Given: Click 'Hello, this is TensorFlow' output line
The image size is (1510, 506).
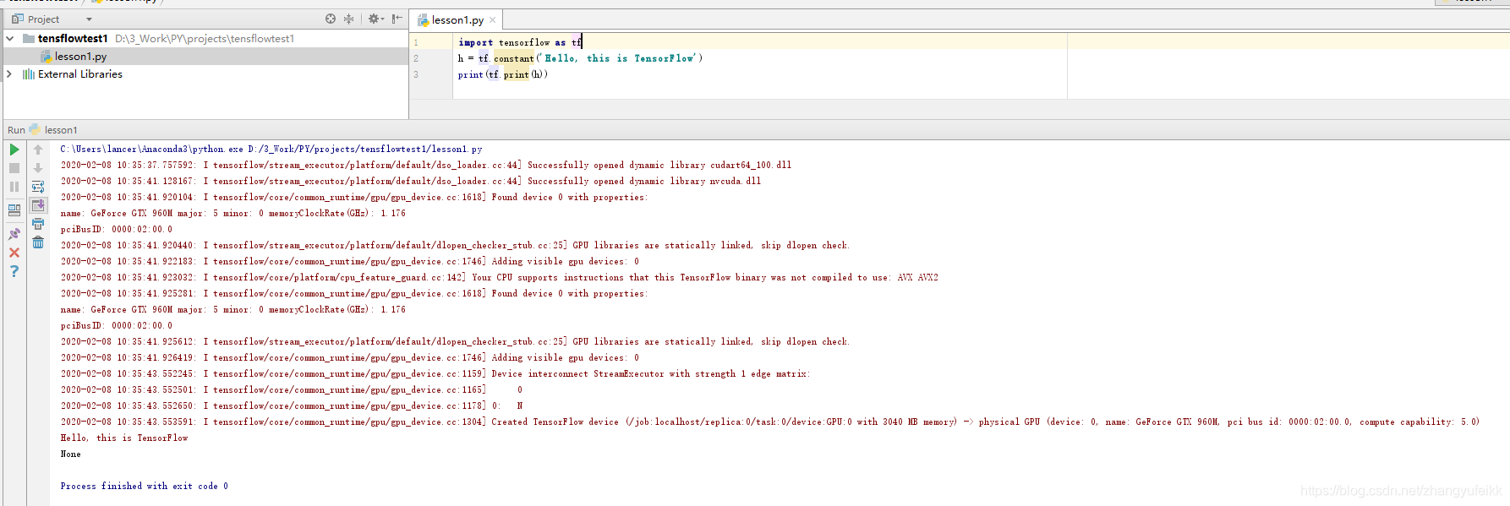Looking at the screenshot, I should [x=124, y=438].
